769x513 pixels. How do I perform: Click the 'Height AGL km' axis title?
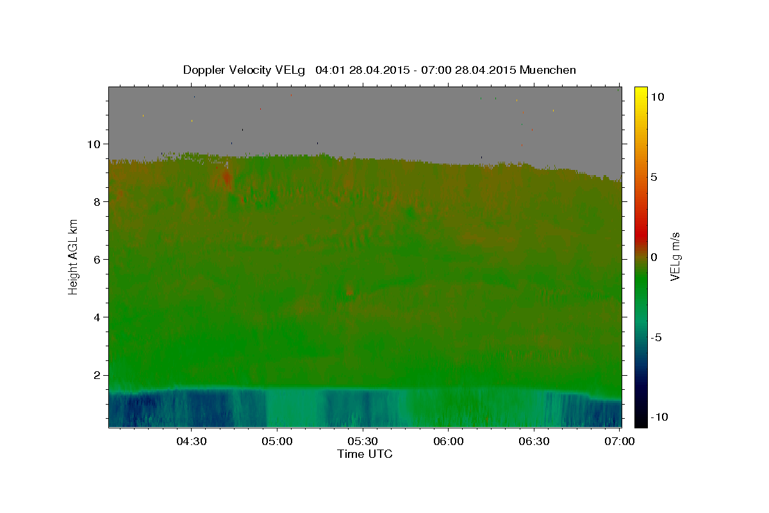tap(74, 256)
